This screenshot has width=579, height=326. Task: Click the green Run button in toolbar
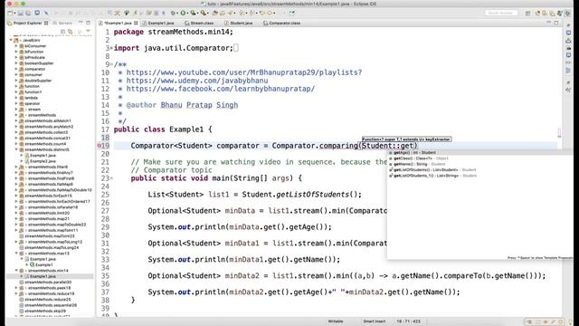pos(183,13)
